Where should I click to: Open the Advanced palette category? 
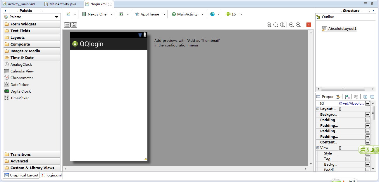[32, 161]
